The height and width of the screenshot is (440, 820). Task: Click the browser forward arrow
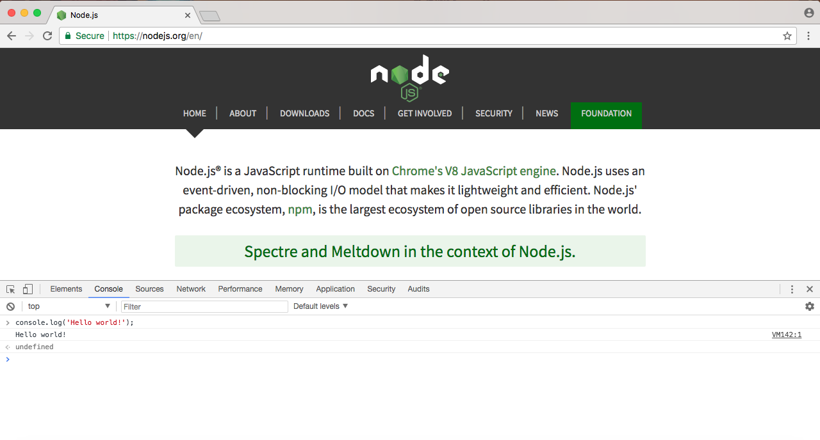tap(29, 36)
